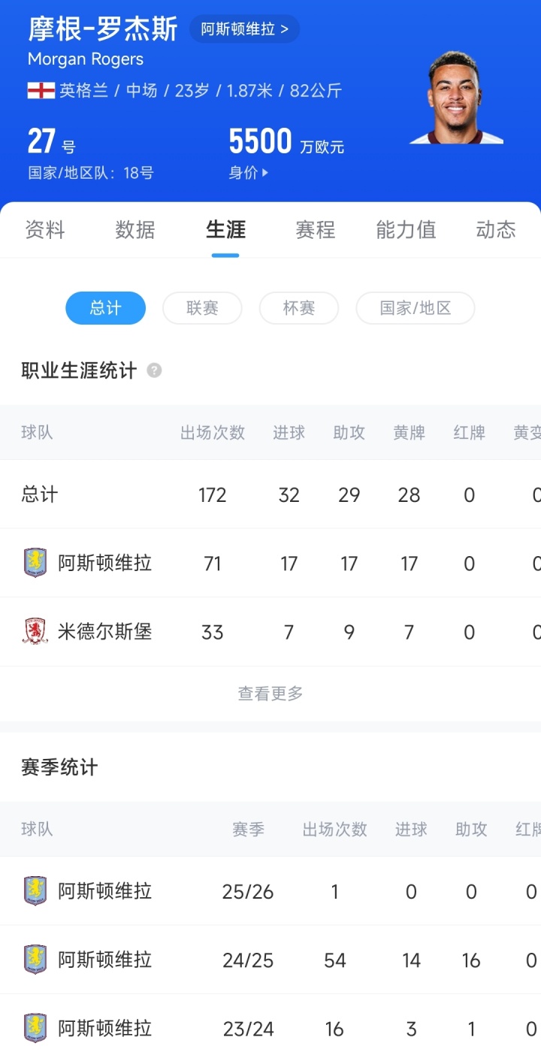Click the England flag icon
Screen dimensions: 541x1055
click(41, 91)
